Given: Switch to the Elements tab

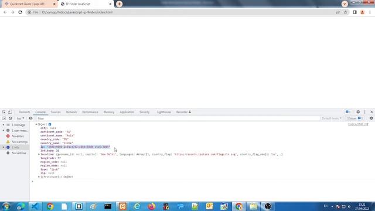Looking at the screenshot, I should (x=25, y=112).
